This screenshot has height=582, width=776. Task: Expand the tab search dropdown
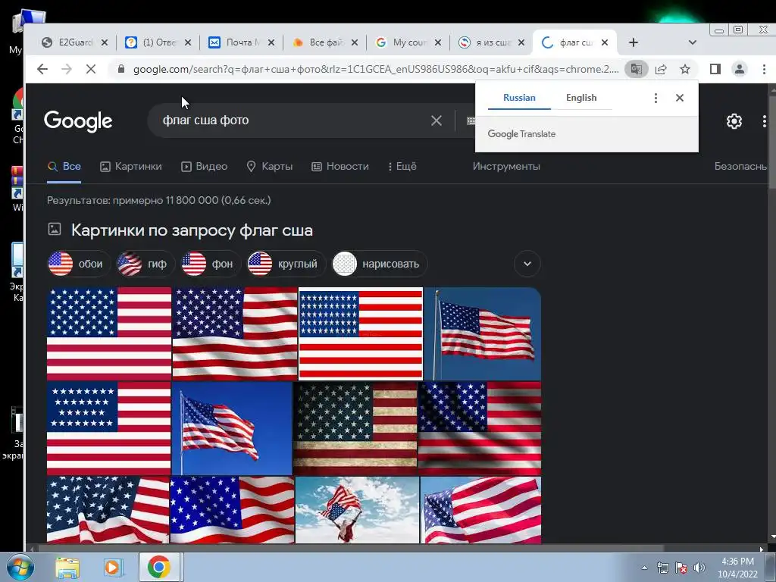point(693,42)
